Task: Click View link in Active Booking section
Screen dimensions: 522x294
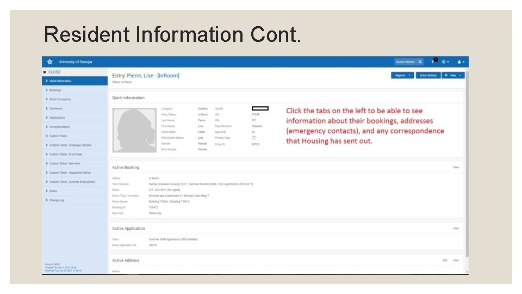Action: click(456, 167)
